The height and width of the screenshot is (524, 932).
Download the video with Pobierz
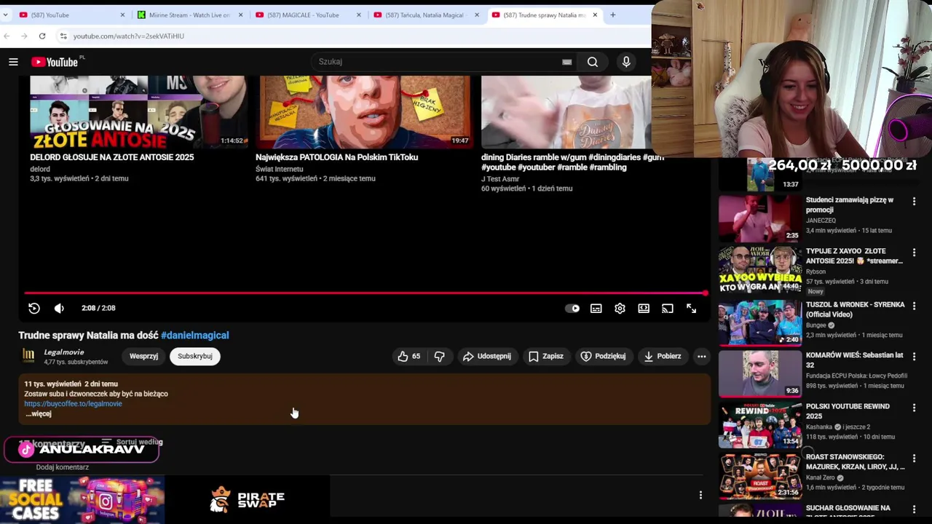[x=663, y=356]
